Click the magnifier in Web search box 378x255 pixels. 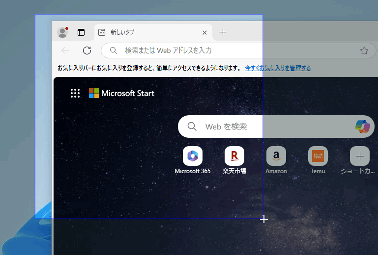tap(192, 127)
